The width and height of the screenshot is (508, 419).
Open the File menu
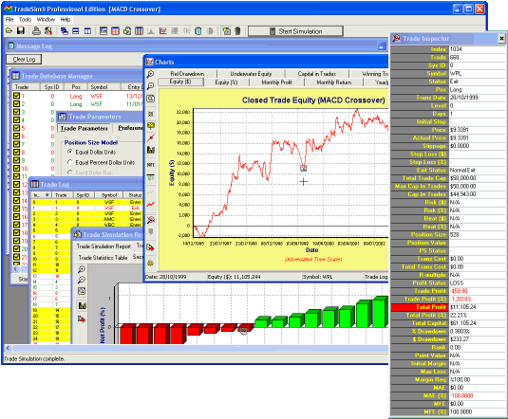(x=9, y=19)
